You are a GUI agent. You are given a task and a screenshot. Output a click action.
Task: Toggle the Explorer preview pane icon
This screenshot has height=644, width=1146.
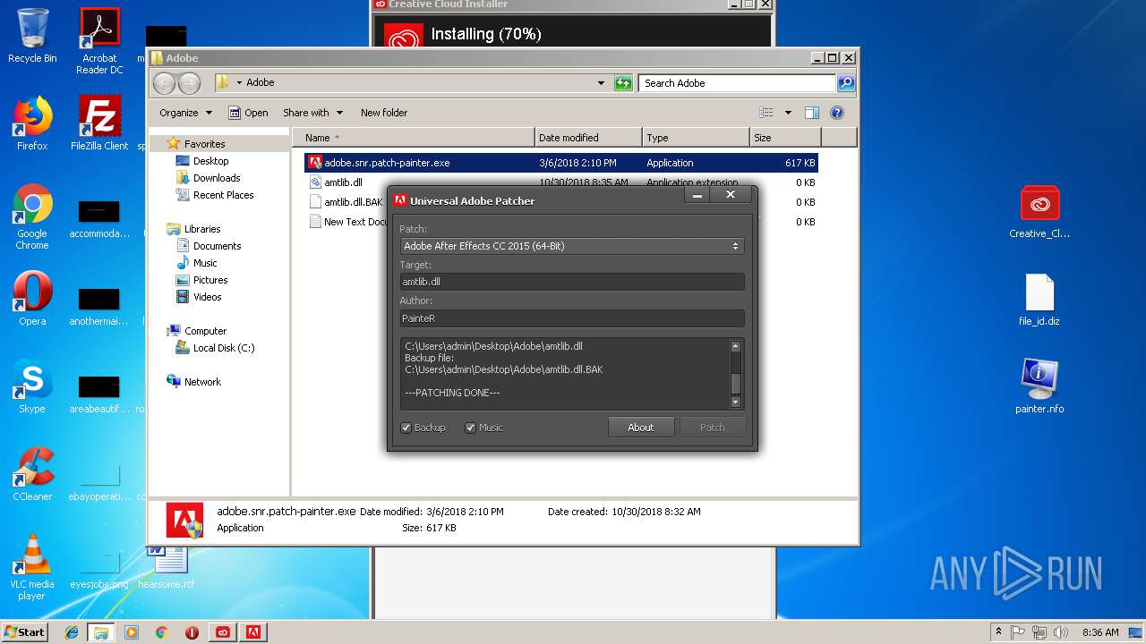point(812,113)
